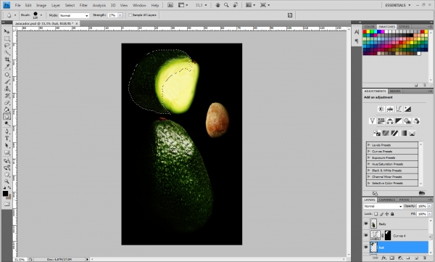Select the Rectangular Marquee tool
Image resolution: width=435 pixels, height=262 pixels.
tap(7, 38)
